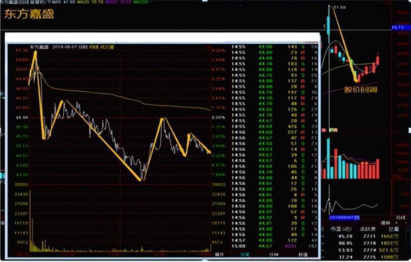The width and height of the screenshot is (411, 262).
Task: Select the 15:00 closing trade row
Action: pos(275,246)
